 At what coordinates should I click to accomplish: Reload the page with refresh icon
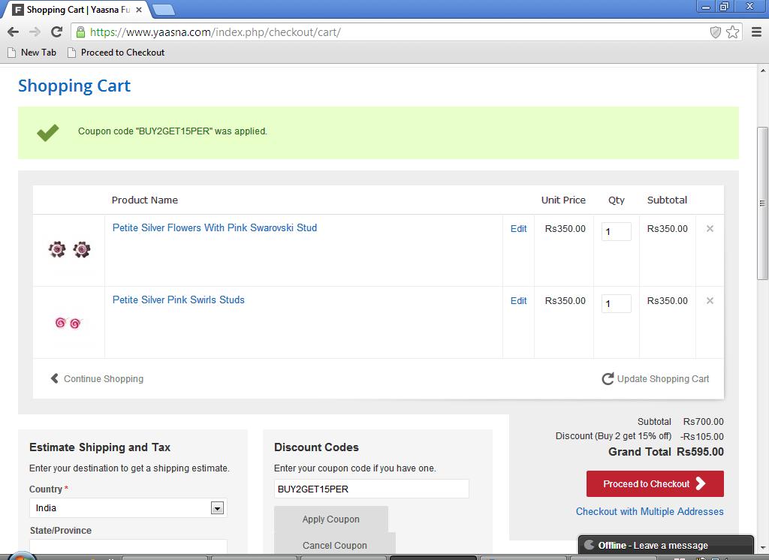(56, 32)
